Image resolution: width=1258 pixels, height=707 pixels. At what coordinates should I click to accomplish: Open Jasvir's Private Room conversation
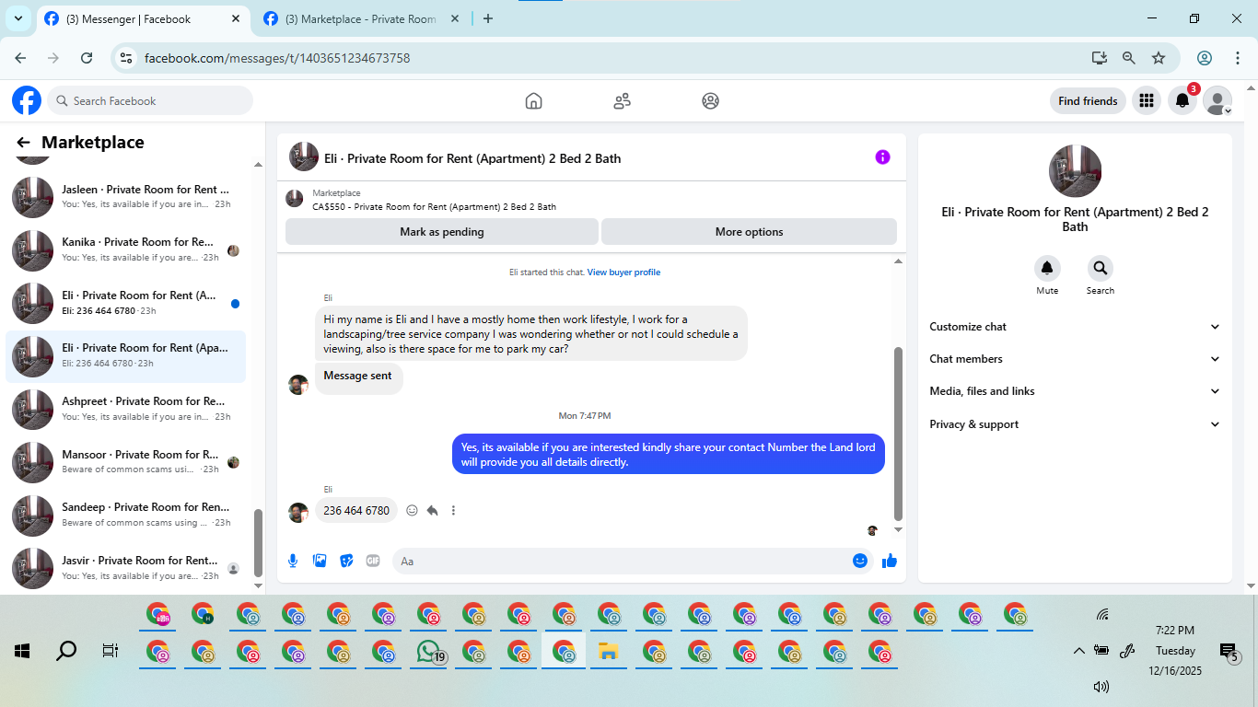(126, 568)
